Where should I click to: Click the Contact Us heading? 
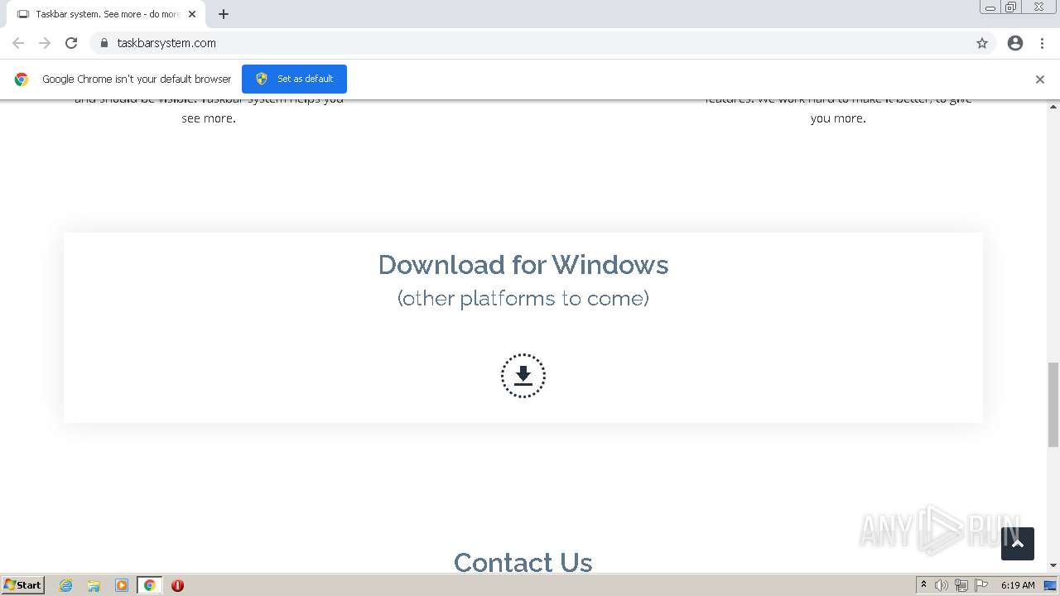(523, 562)
